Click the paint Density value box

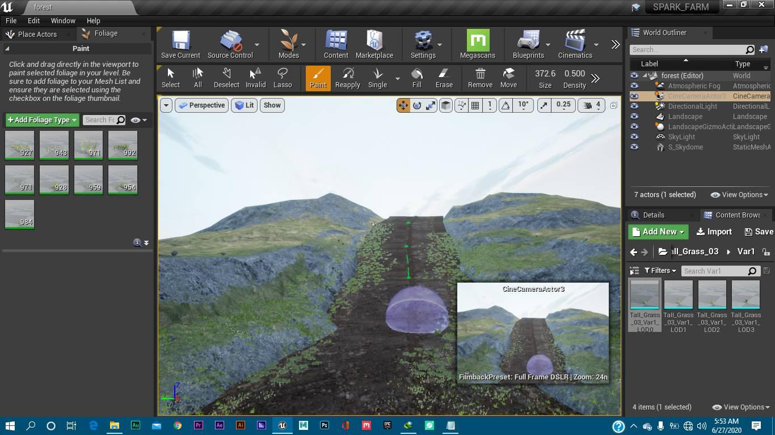[575, 74]
